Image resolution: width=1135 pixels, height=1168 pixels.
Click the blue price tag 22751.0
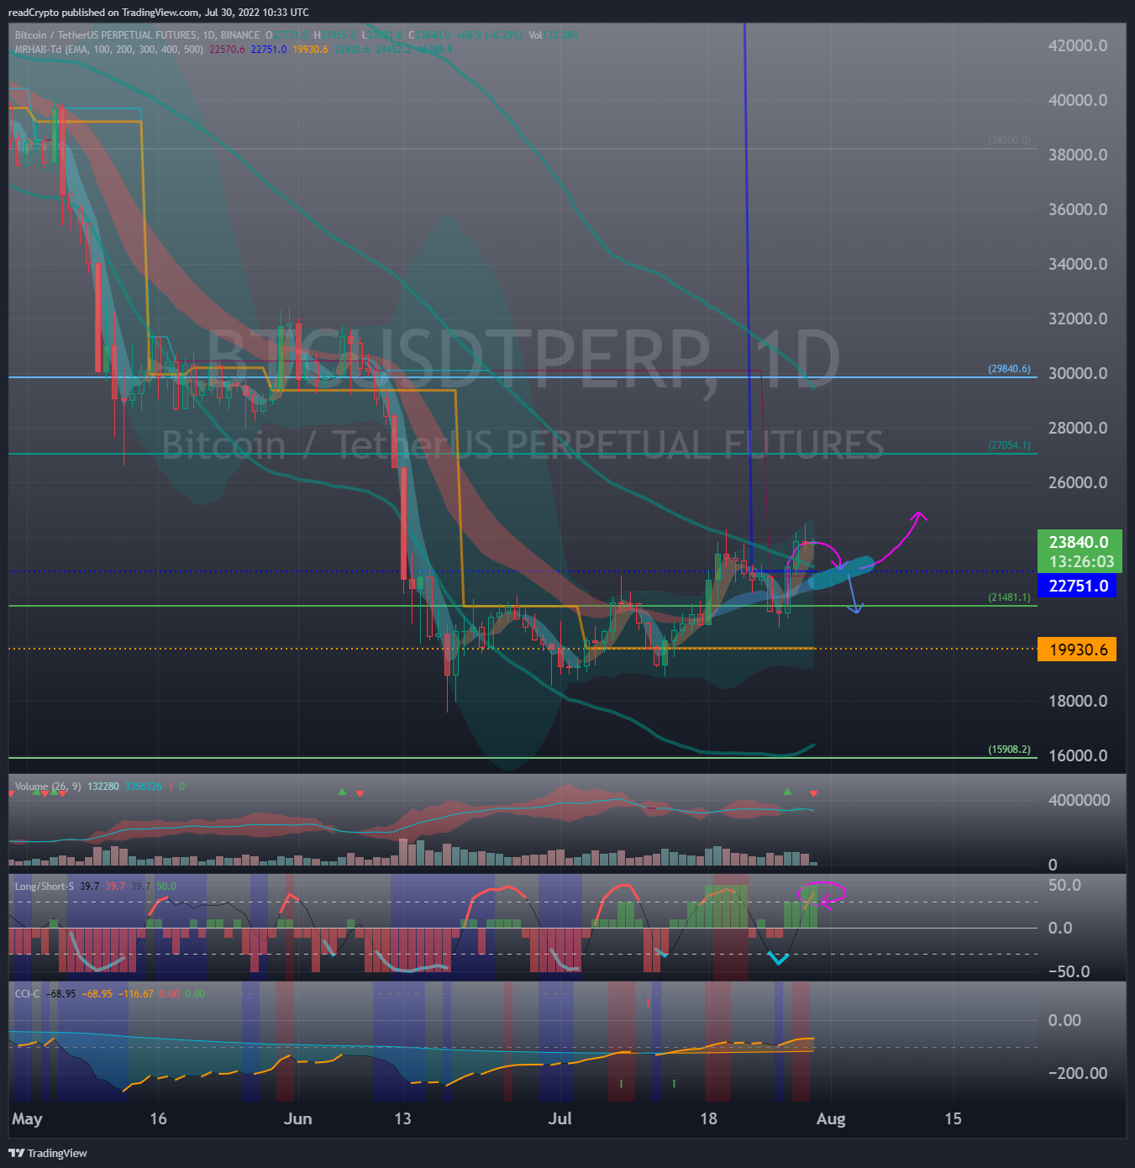point(1078,586)
